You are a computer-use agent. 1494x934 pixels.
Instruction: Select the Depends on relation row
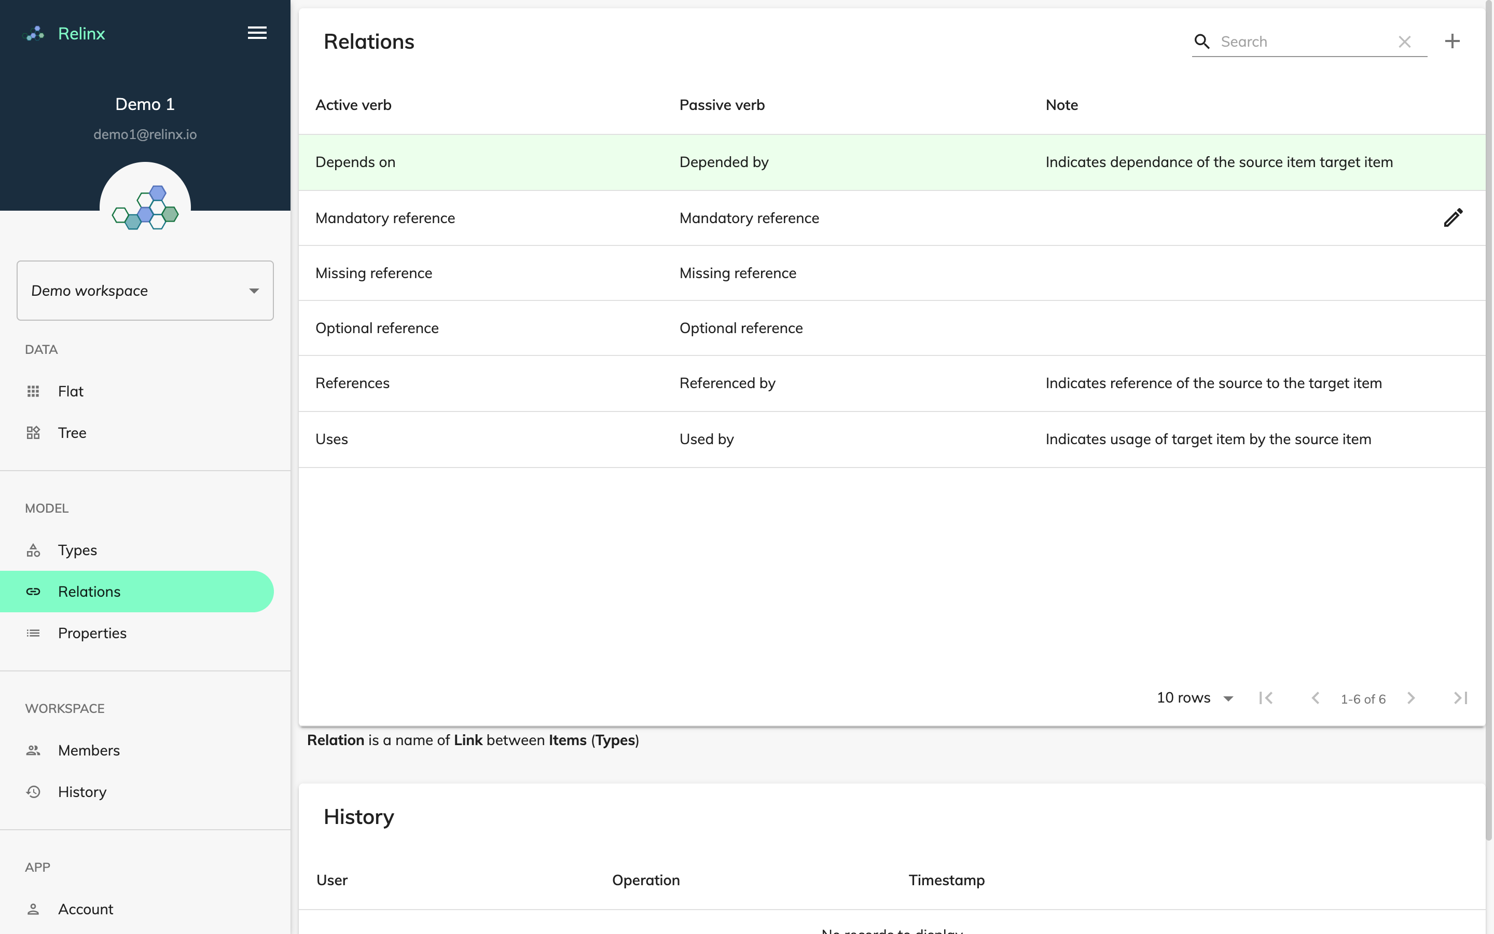892,162
